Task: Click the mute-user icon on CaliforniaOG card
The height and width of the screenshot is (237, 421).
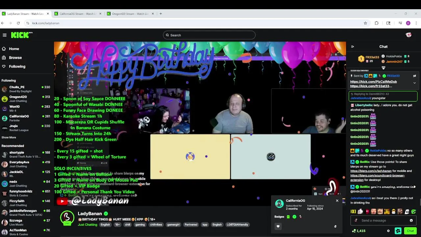Action: (335, 226)
